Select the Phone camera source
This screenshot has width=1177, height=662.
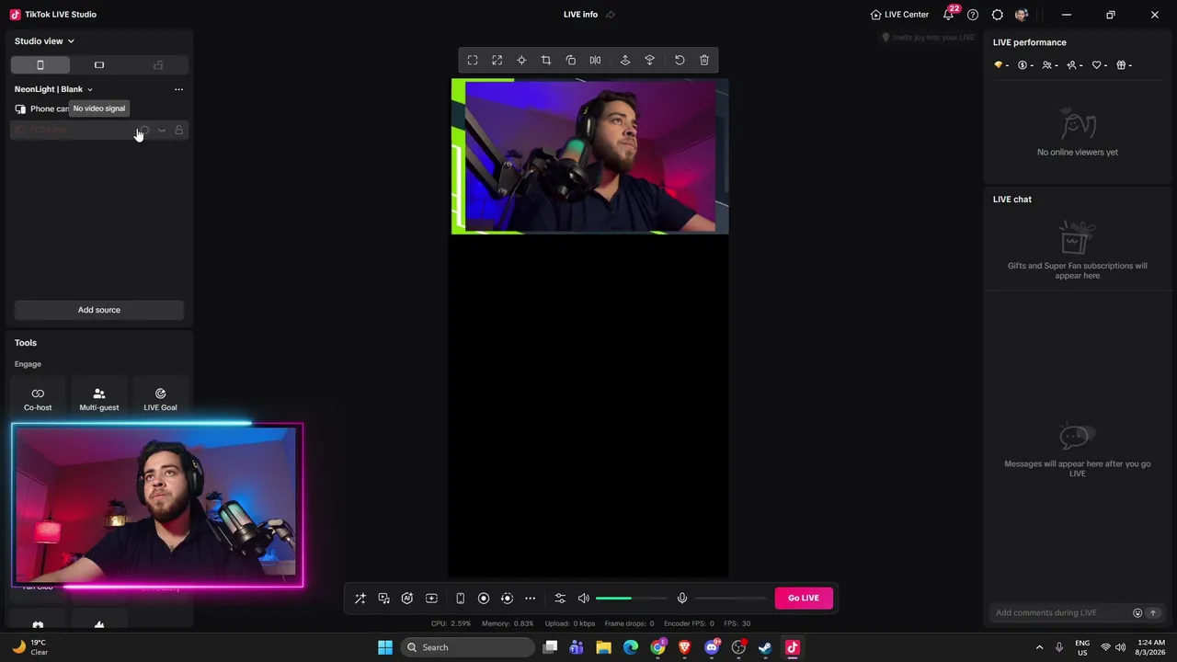click(98, 109)
